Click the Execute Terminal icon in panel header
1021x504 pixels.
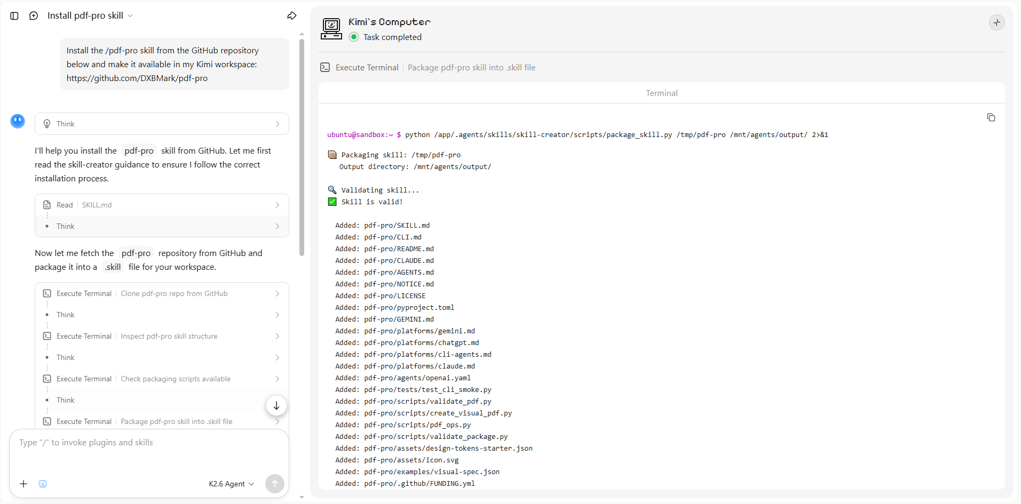click(325, 67)
